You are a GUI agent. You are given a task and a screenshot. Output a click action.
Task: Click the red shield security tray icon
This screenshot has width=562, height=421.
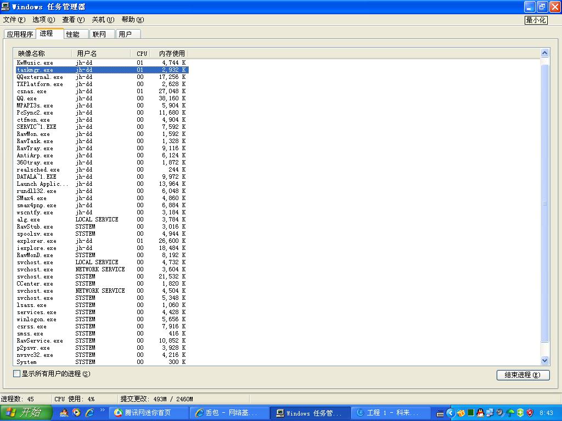(x=530, y=413)
